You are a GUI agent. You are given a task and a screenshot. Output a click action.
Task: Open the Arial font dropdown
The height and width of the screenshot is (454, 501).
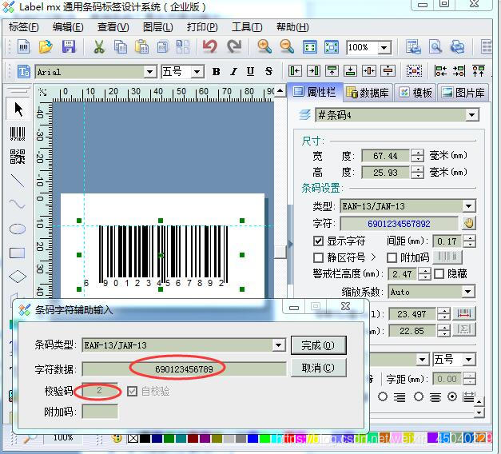[x=150, y=72]
